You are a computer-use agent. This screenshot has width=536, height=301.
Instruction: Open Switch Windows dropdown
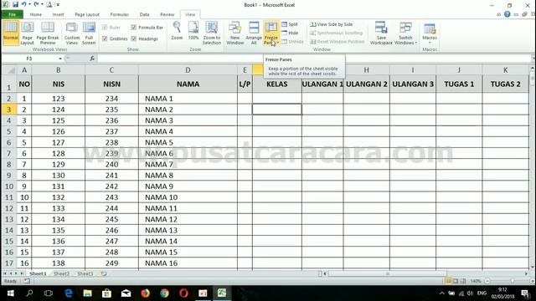pyautogui.click(x=405, y=33)
